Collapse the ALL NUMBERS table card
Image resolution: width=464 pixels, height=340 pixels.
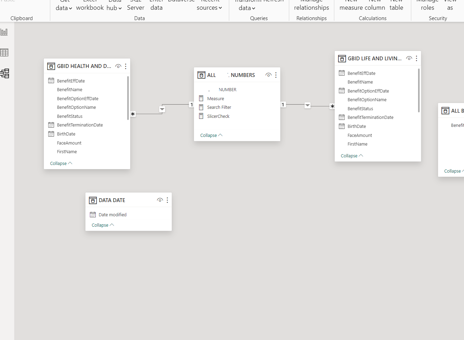pyautogui.click(x=211, y=136)
